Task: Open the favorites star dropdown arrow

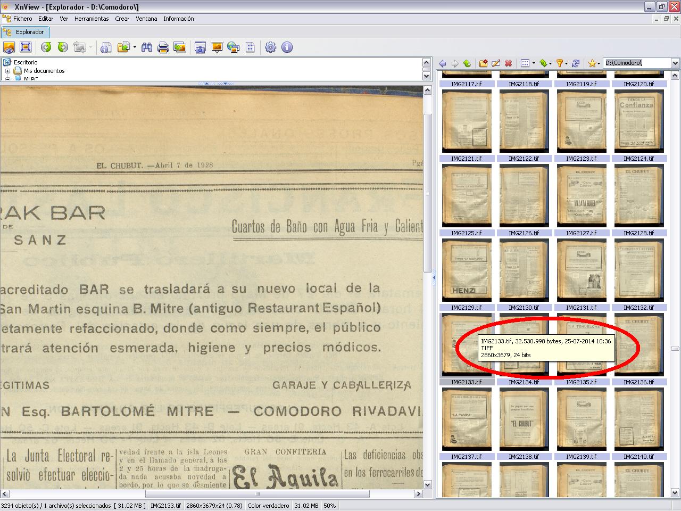Action: 599,63
